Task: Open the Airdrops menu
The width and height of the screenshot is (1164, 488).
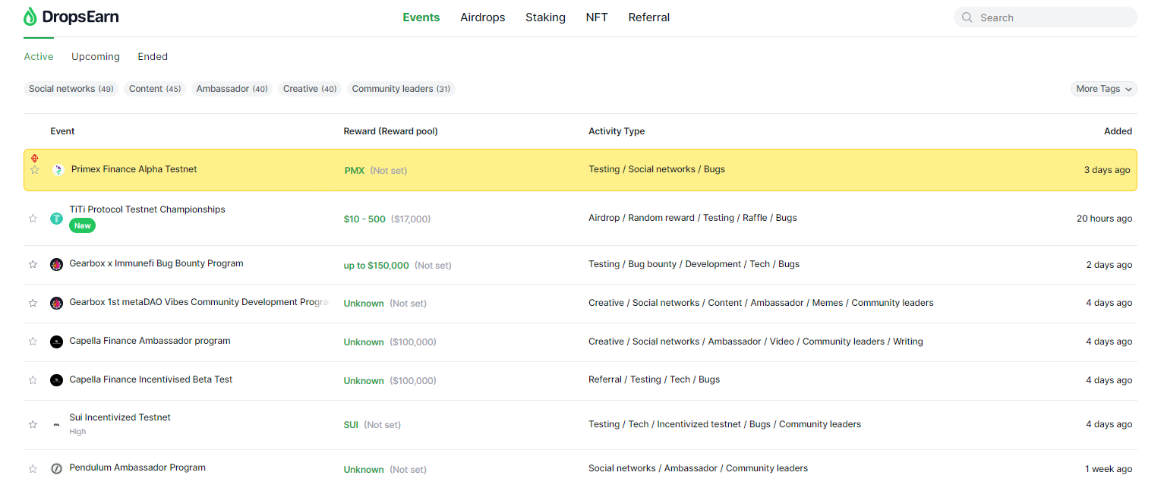Action: (482, 17)
